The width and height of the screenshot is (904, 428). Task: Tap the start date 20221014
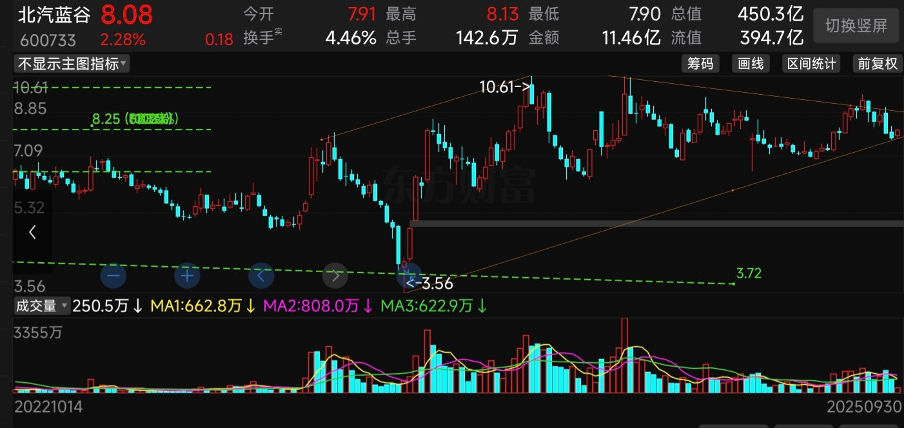point(48,407)
